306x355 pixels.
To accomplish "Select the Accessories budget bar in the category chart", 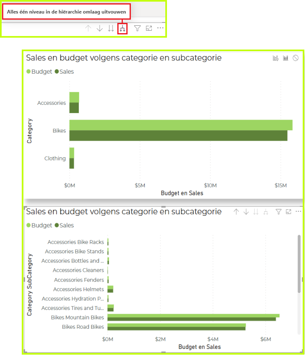I will pos(74,97).
